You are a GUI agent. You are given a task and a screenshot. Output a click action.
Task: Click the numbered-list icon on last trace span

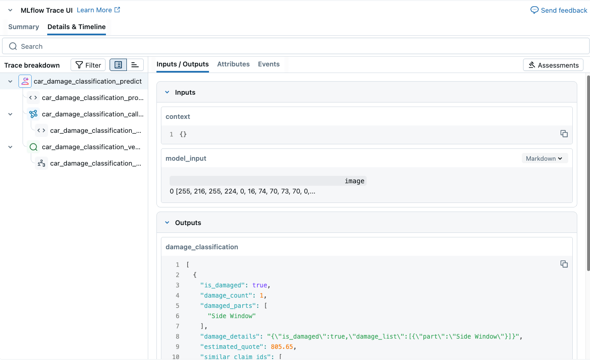[41, 163]
